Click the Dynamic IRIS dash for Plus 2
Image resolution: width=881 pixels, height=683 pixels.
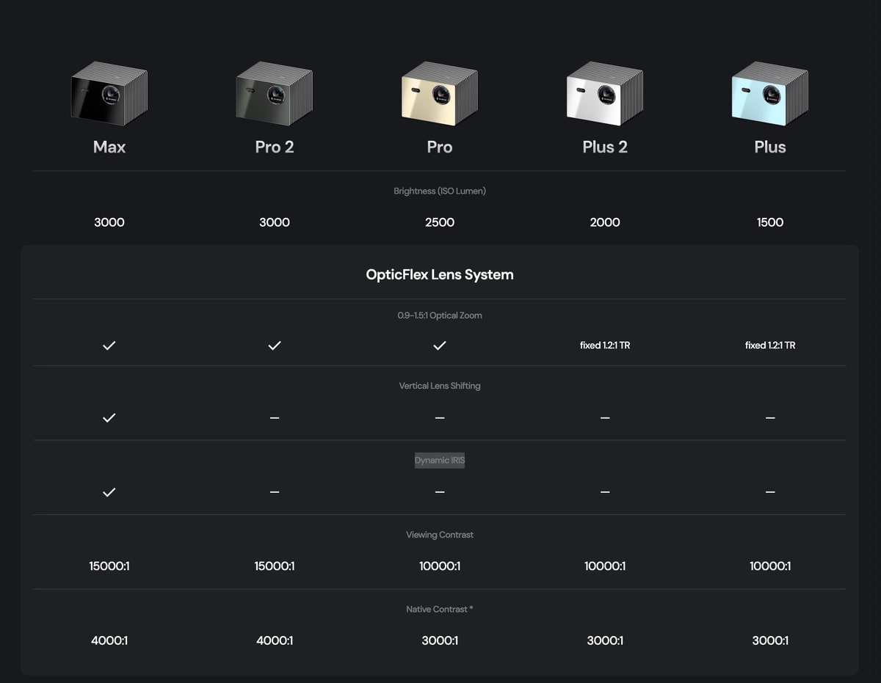click(x=605, y=492)
